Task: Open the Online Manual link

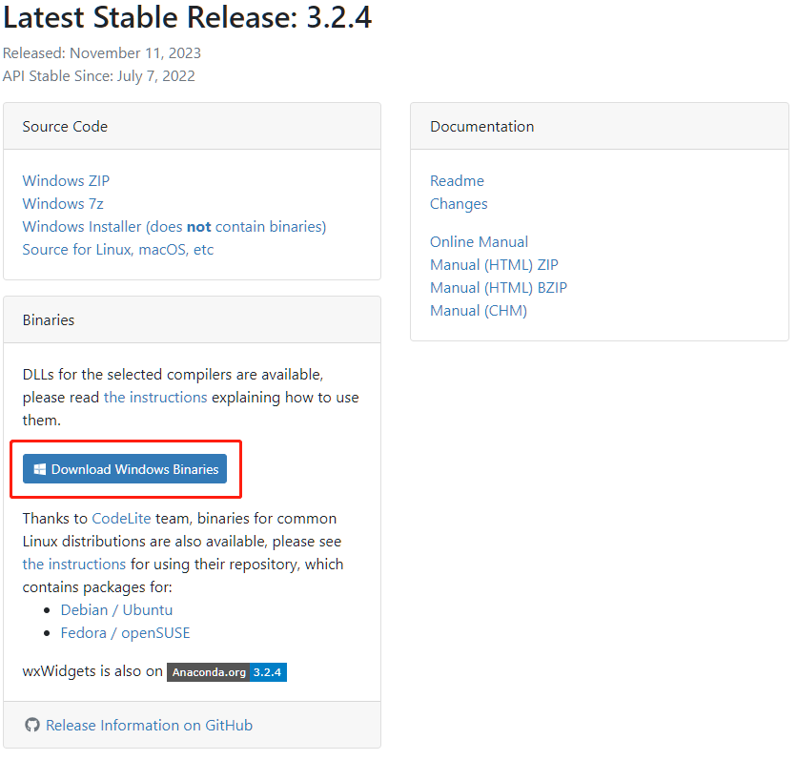Action: [479, 242]
